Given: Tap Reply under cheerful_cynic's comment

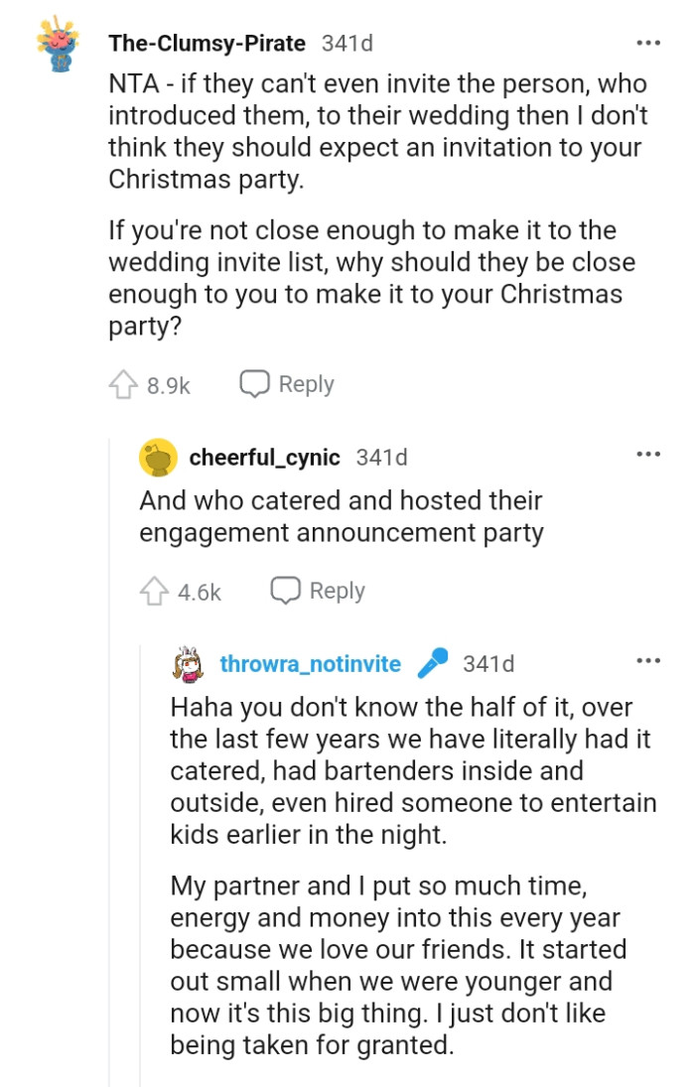Looking at the screenshot, I should (x=338, y=591).
